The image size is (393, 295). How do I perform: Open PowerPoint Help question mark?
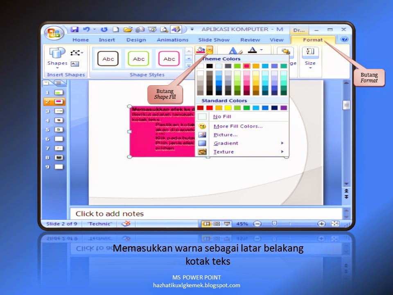[344, 39]
